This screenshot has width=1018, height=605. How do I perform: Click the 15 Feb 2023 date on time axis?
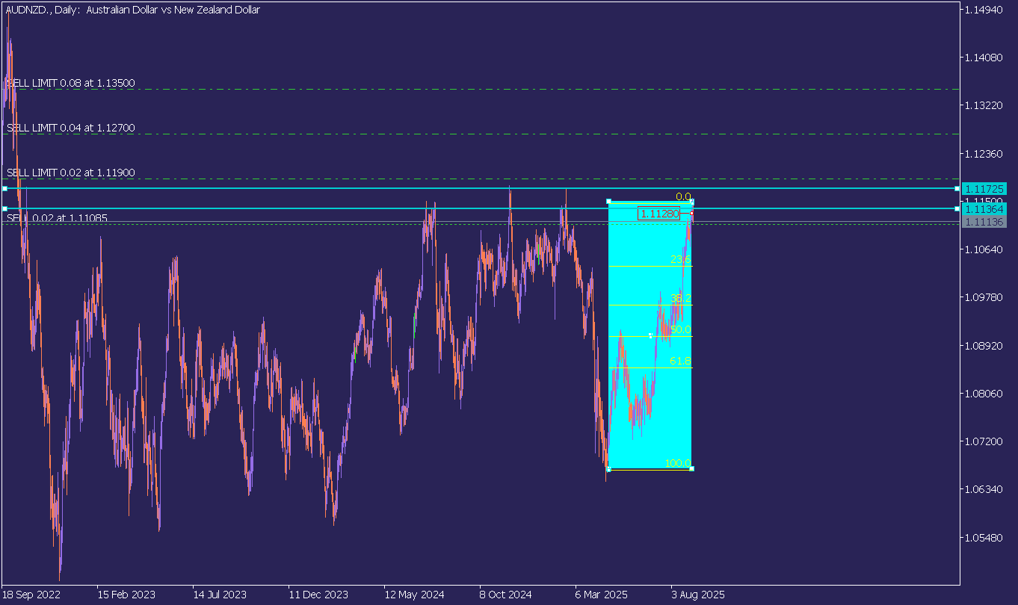click(x=126, y=595)
